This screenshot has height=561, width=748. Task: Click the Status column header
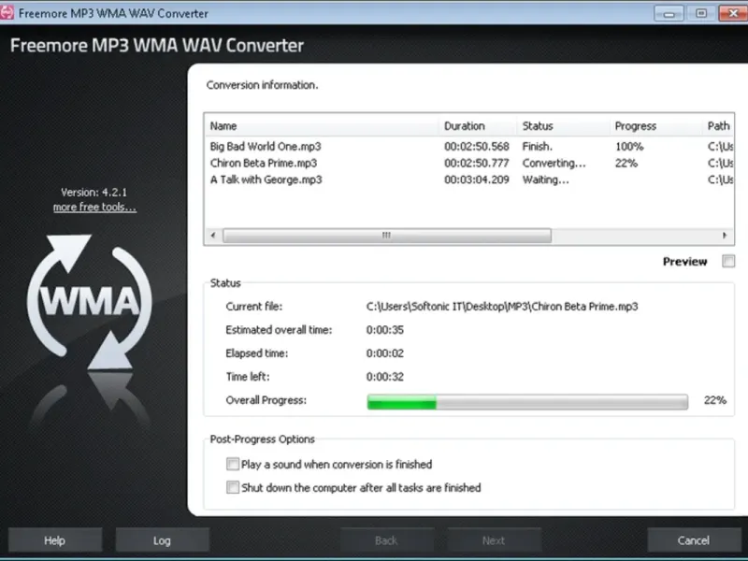(x=563, y=126)
